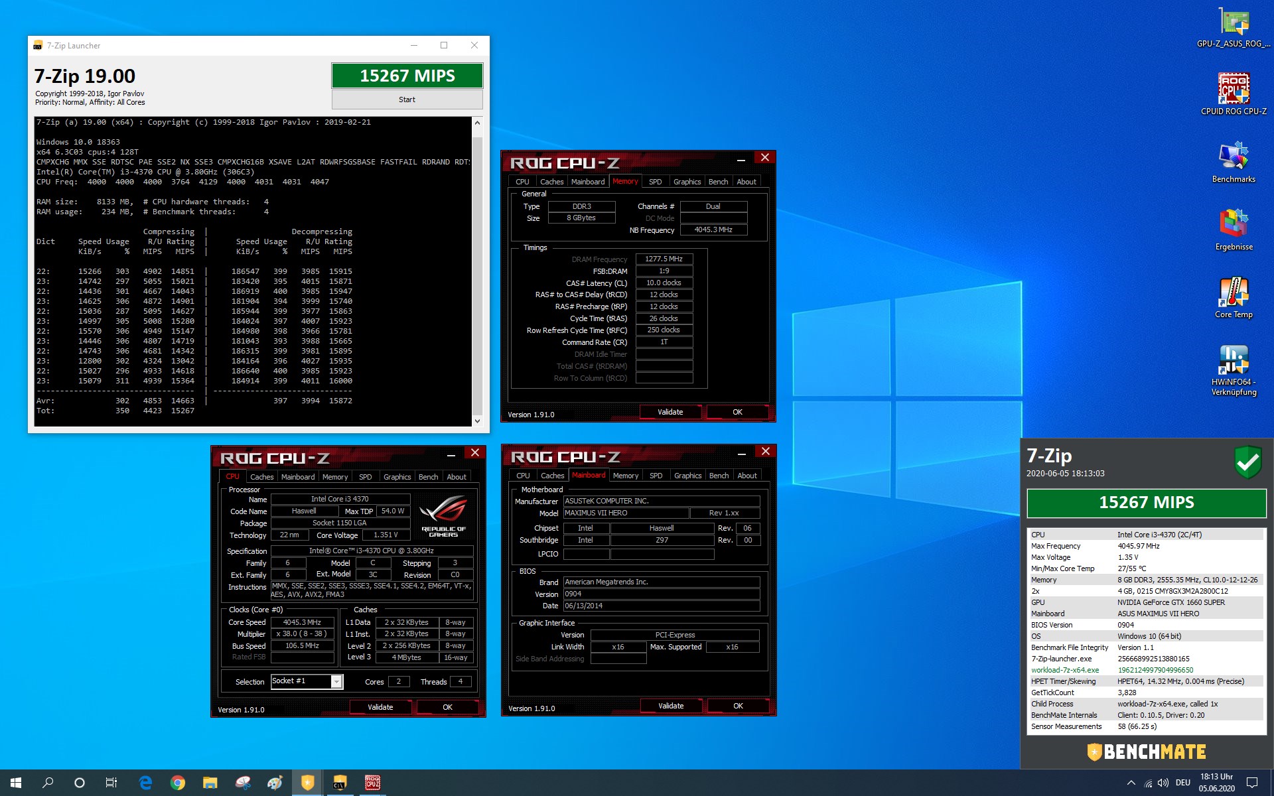
Task: Open Task View on taskbar
Action: tap(111, 783)
